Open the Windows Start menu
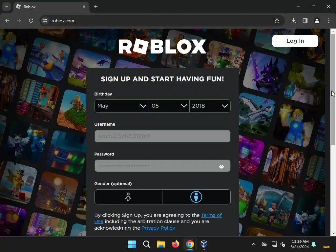The image size is (336, 252). [x=132, y=244]
